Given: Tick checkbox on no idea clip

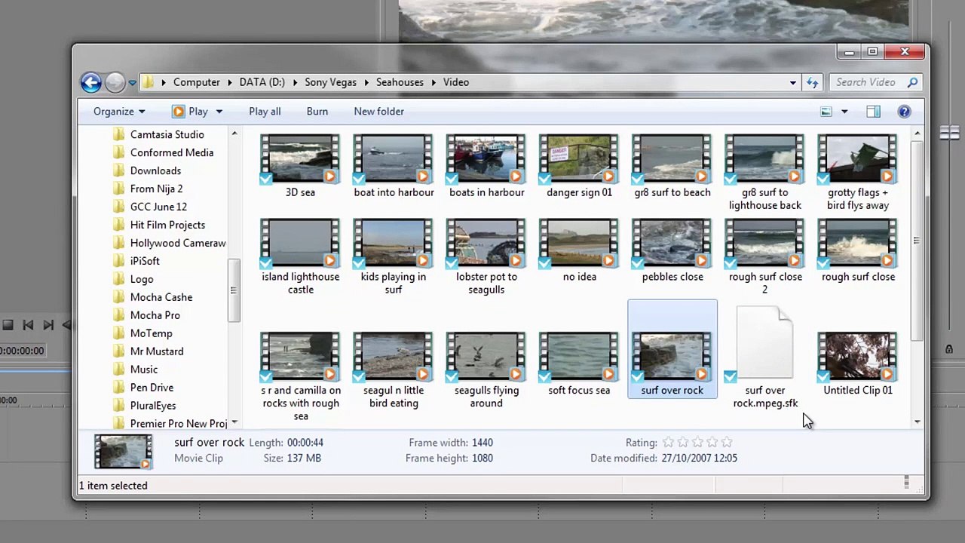Looking at the screenshot, I should (x=544, y=262).
